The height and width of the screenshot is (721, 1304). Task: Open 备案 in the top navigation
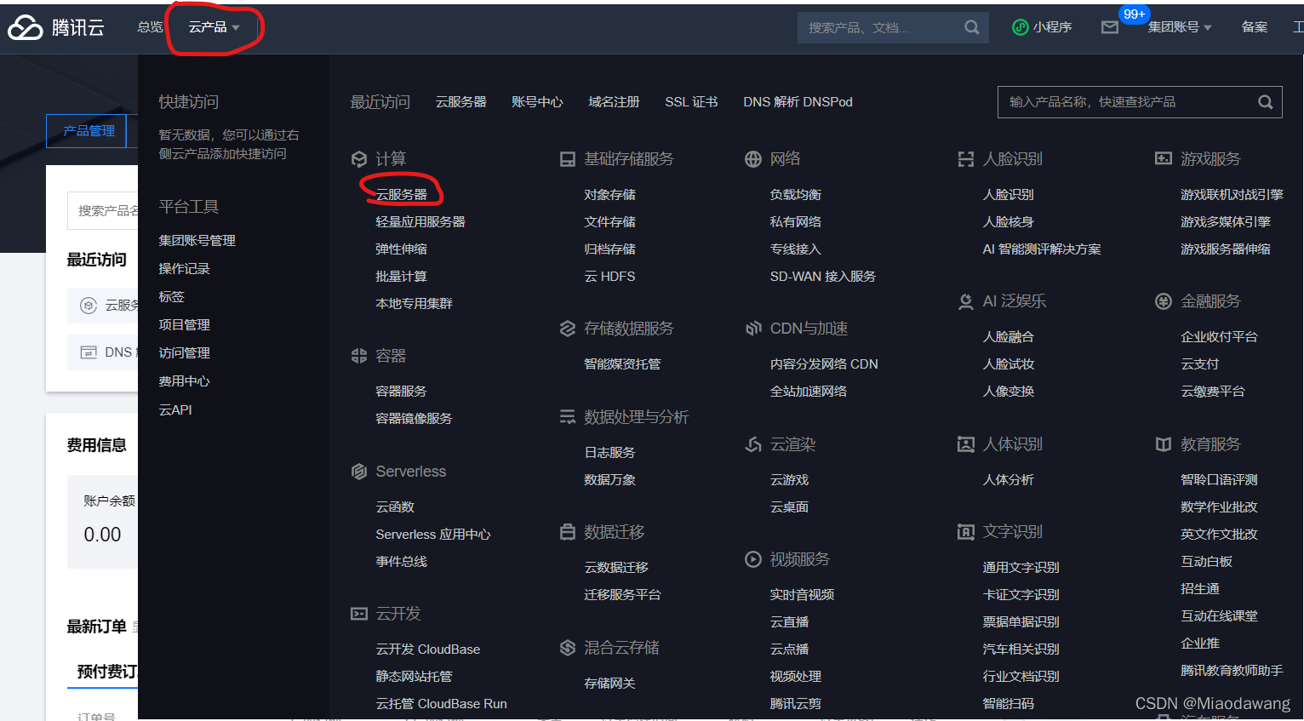[x=1255, y=27]
